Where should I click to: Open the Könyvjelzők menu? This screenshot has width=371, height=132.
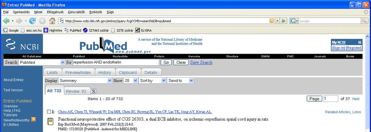click(76, 12)
